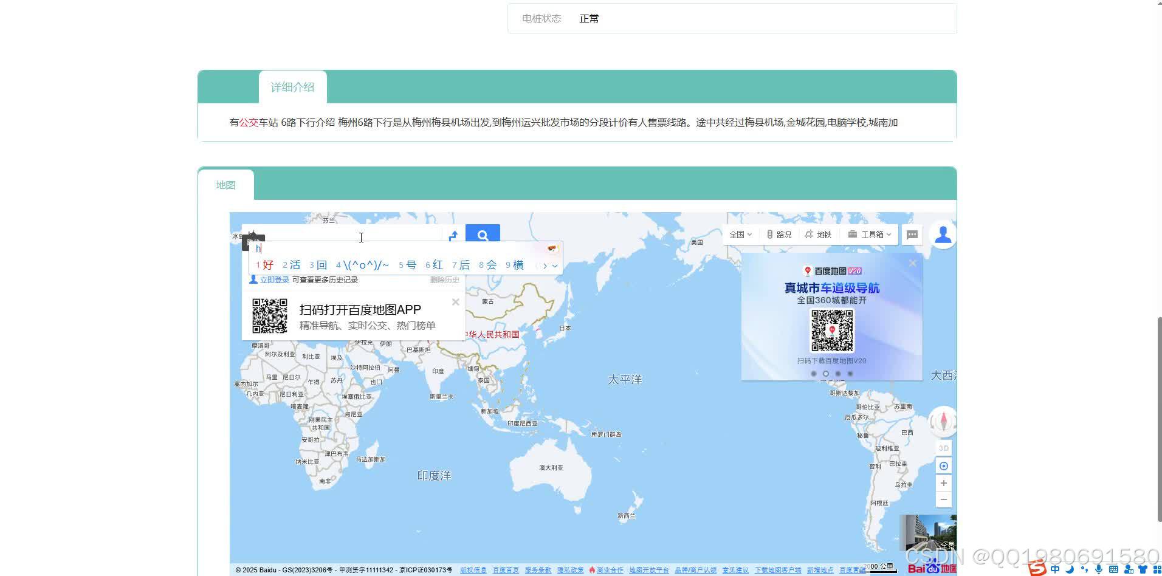Click the red 公交 keyword in description
The height and width of the screenshot is (576, 1162).
tap(249, 123)
